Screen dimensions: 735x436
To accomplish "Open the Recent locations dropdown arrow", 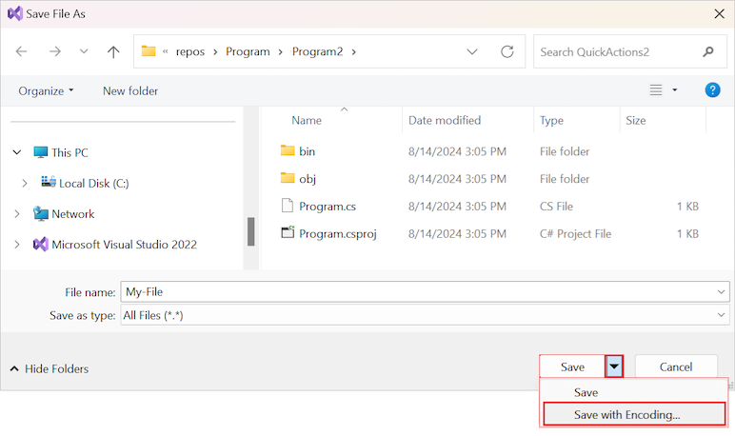I will point(83,51).
